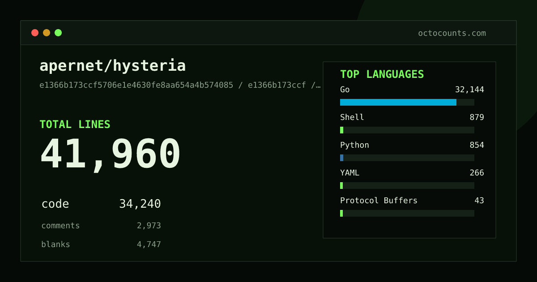Click the Protocol Buffers progress bar

pos(407,213)
